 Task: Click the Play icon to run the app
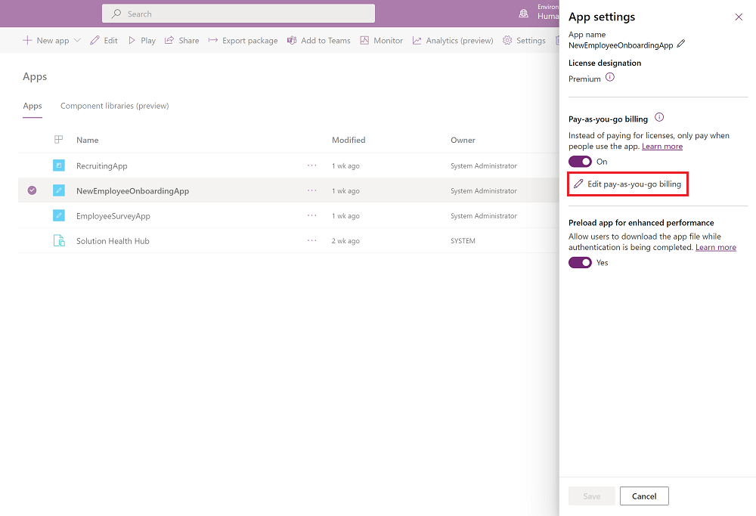(132, 40)
